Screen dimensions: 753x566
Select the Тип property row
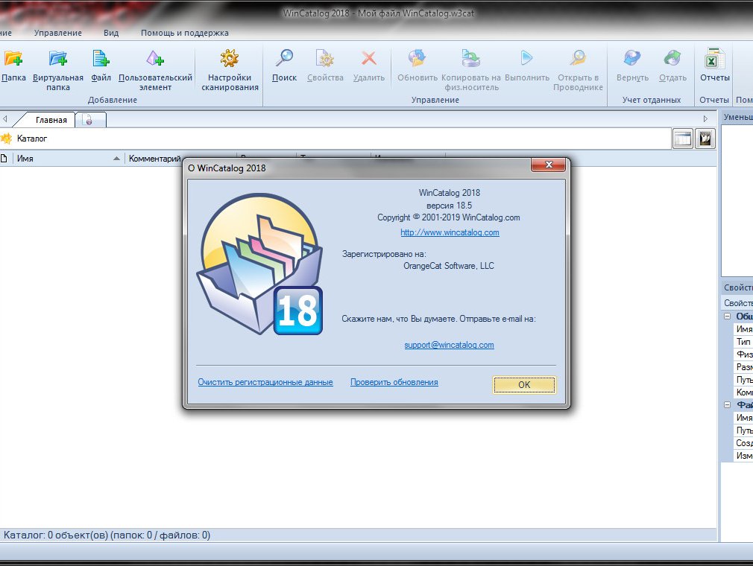click(x=743, y=342)
